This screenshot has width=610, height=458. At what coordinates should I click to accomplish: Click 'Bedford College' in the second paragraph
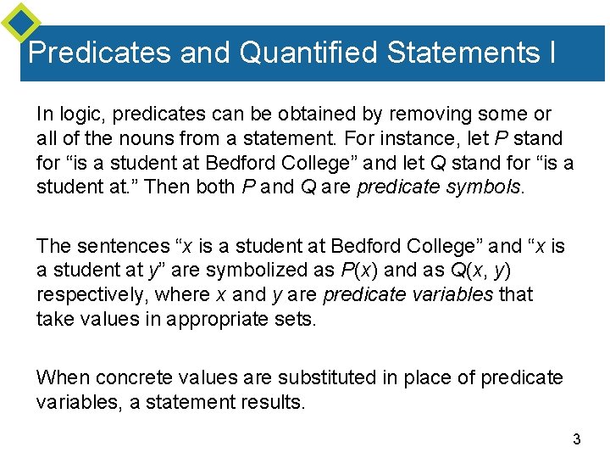click(x=403, y=246)
